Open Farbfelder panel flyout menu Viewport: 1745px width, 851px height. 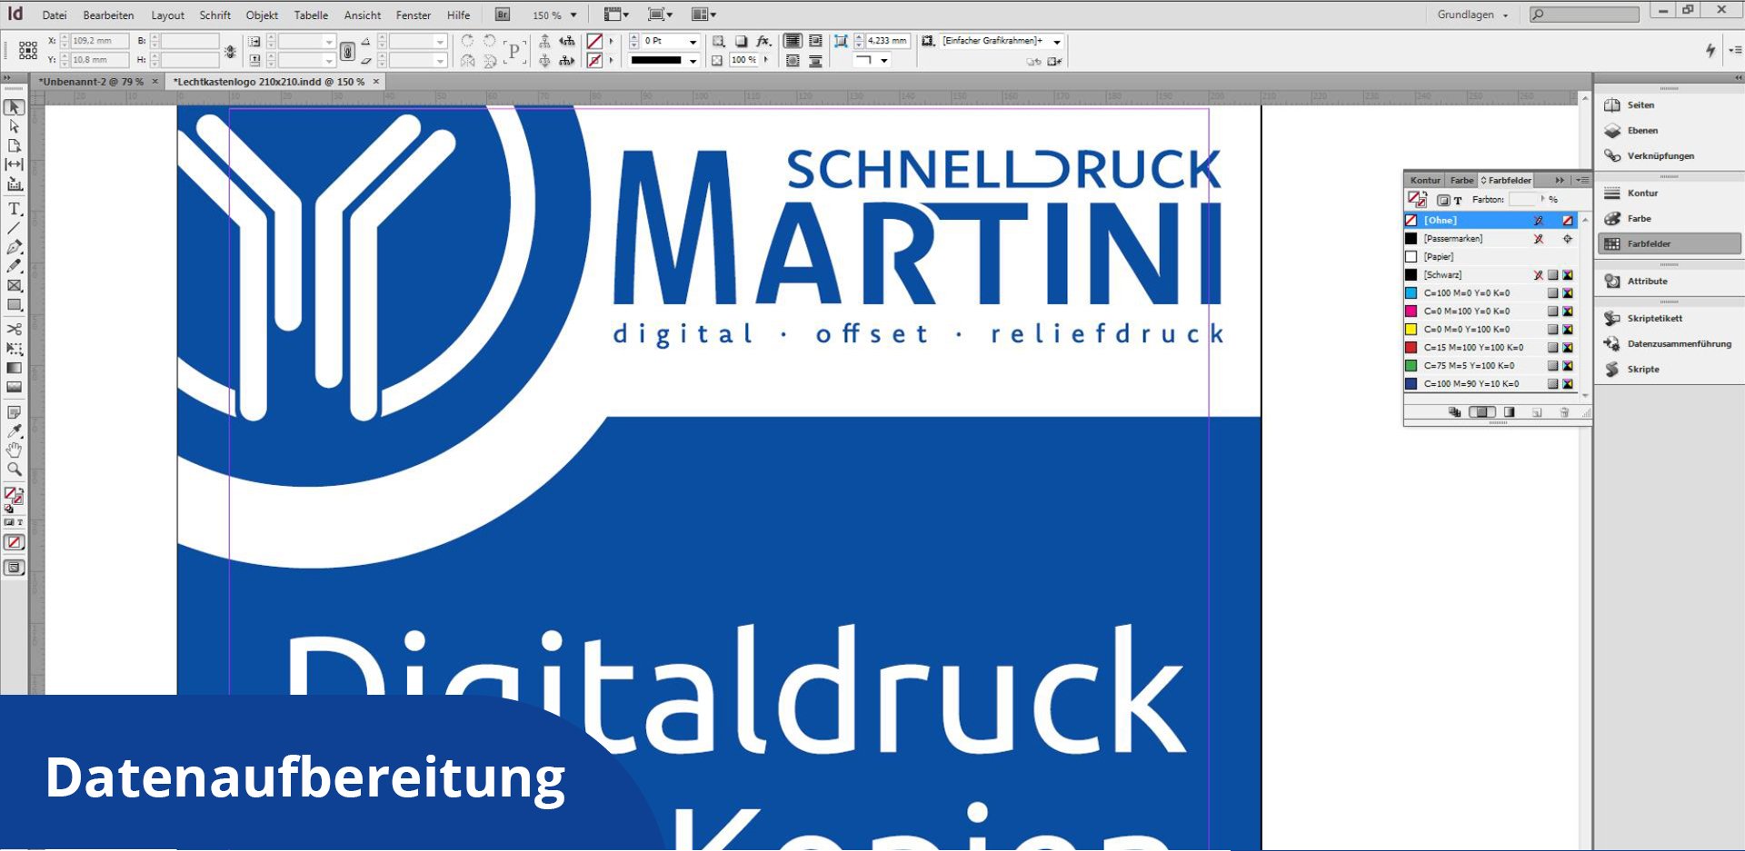pos(1582,180)
